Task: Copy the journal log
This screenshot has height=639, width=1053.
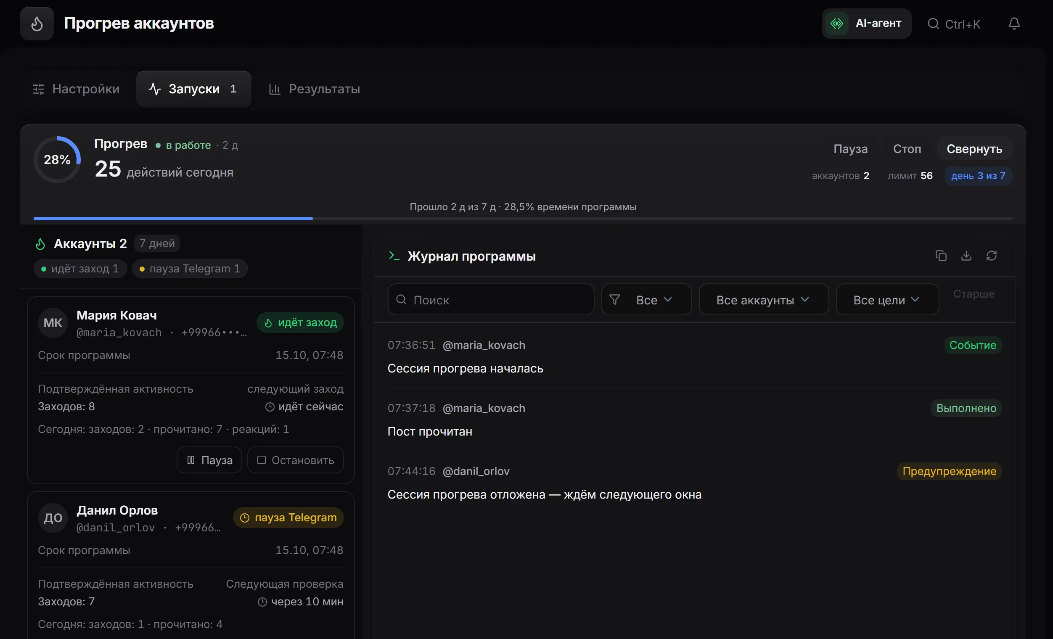Action: [x=941, y=256]
